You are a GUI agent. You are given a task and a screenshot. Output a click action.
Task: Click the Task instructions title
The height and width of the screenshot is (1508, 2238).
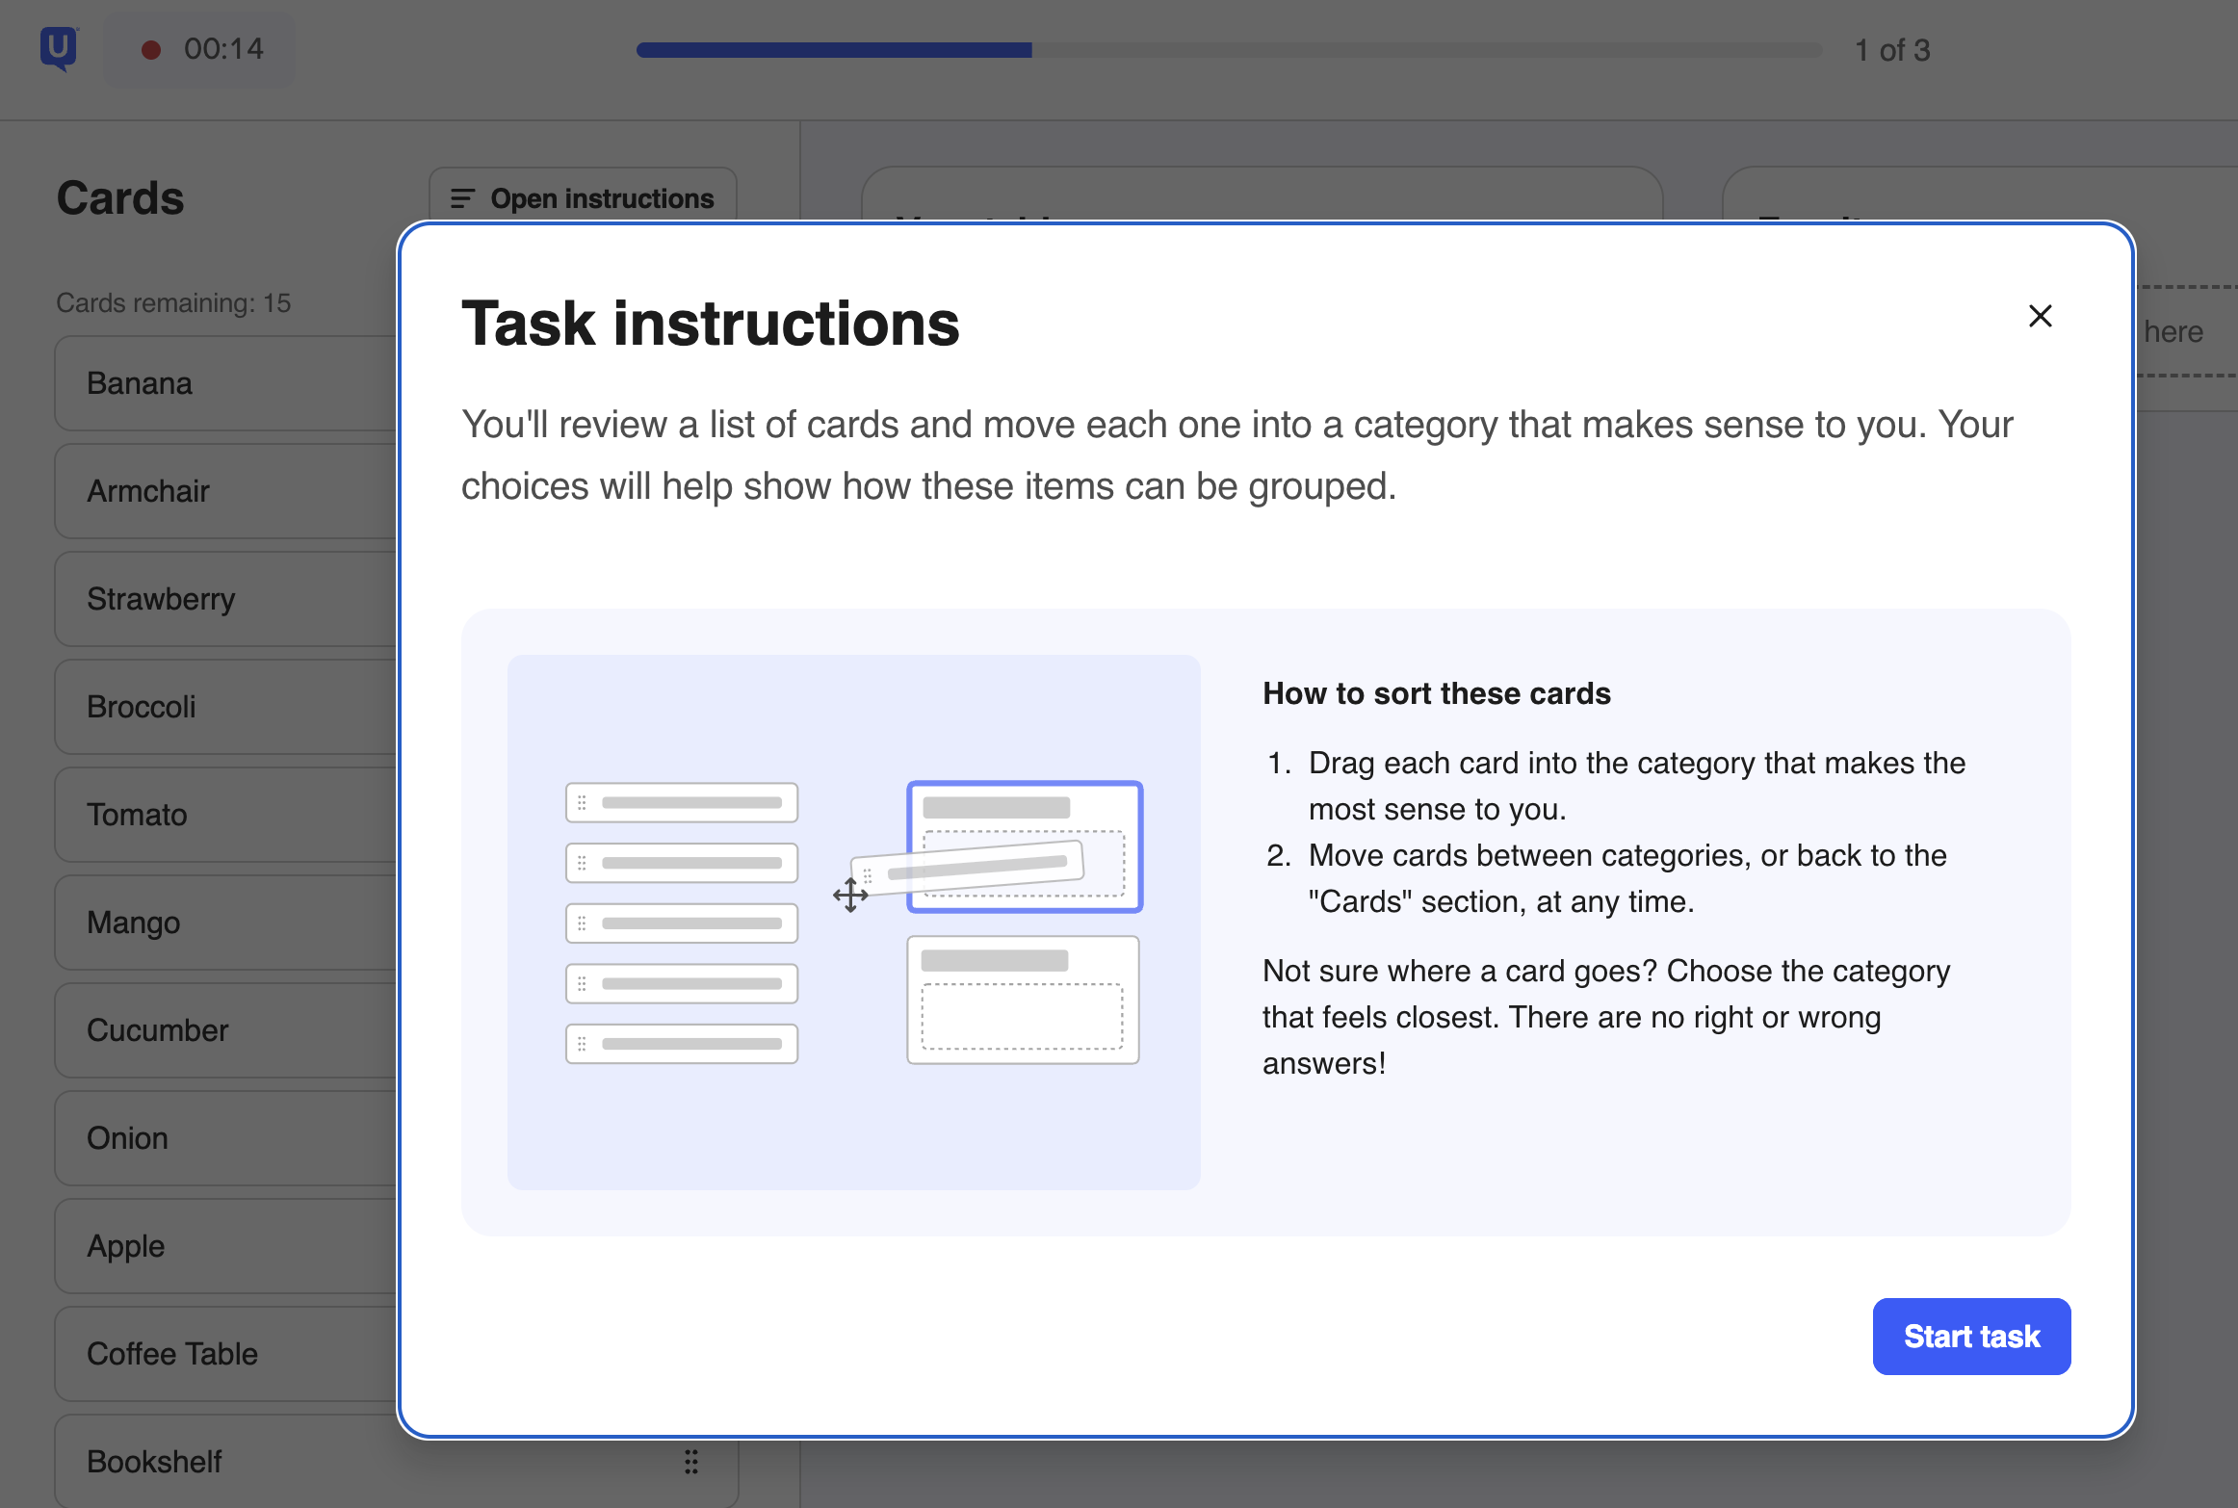pos(711,323)
